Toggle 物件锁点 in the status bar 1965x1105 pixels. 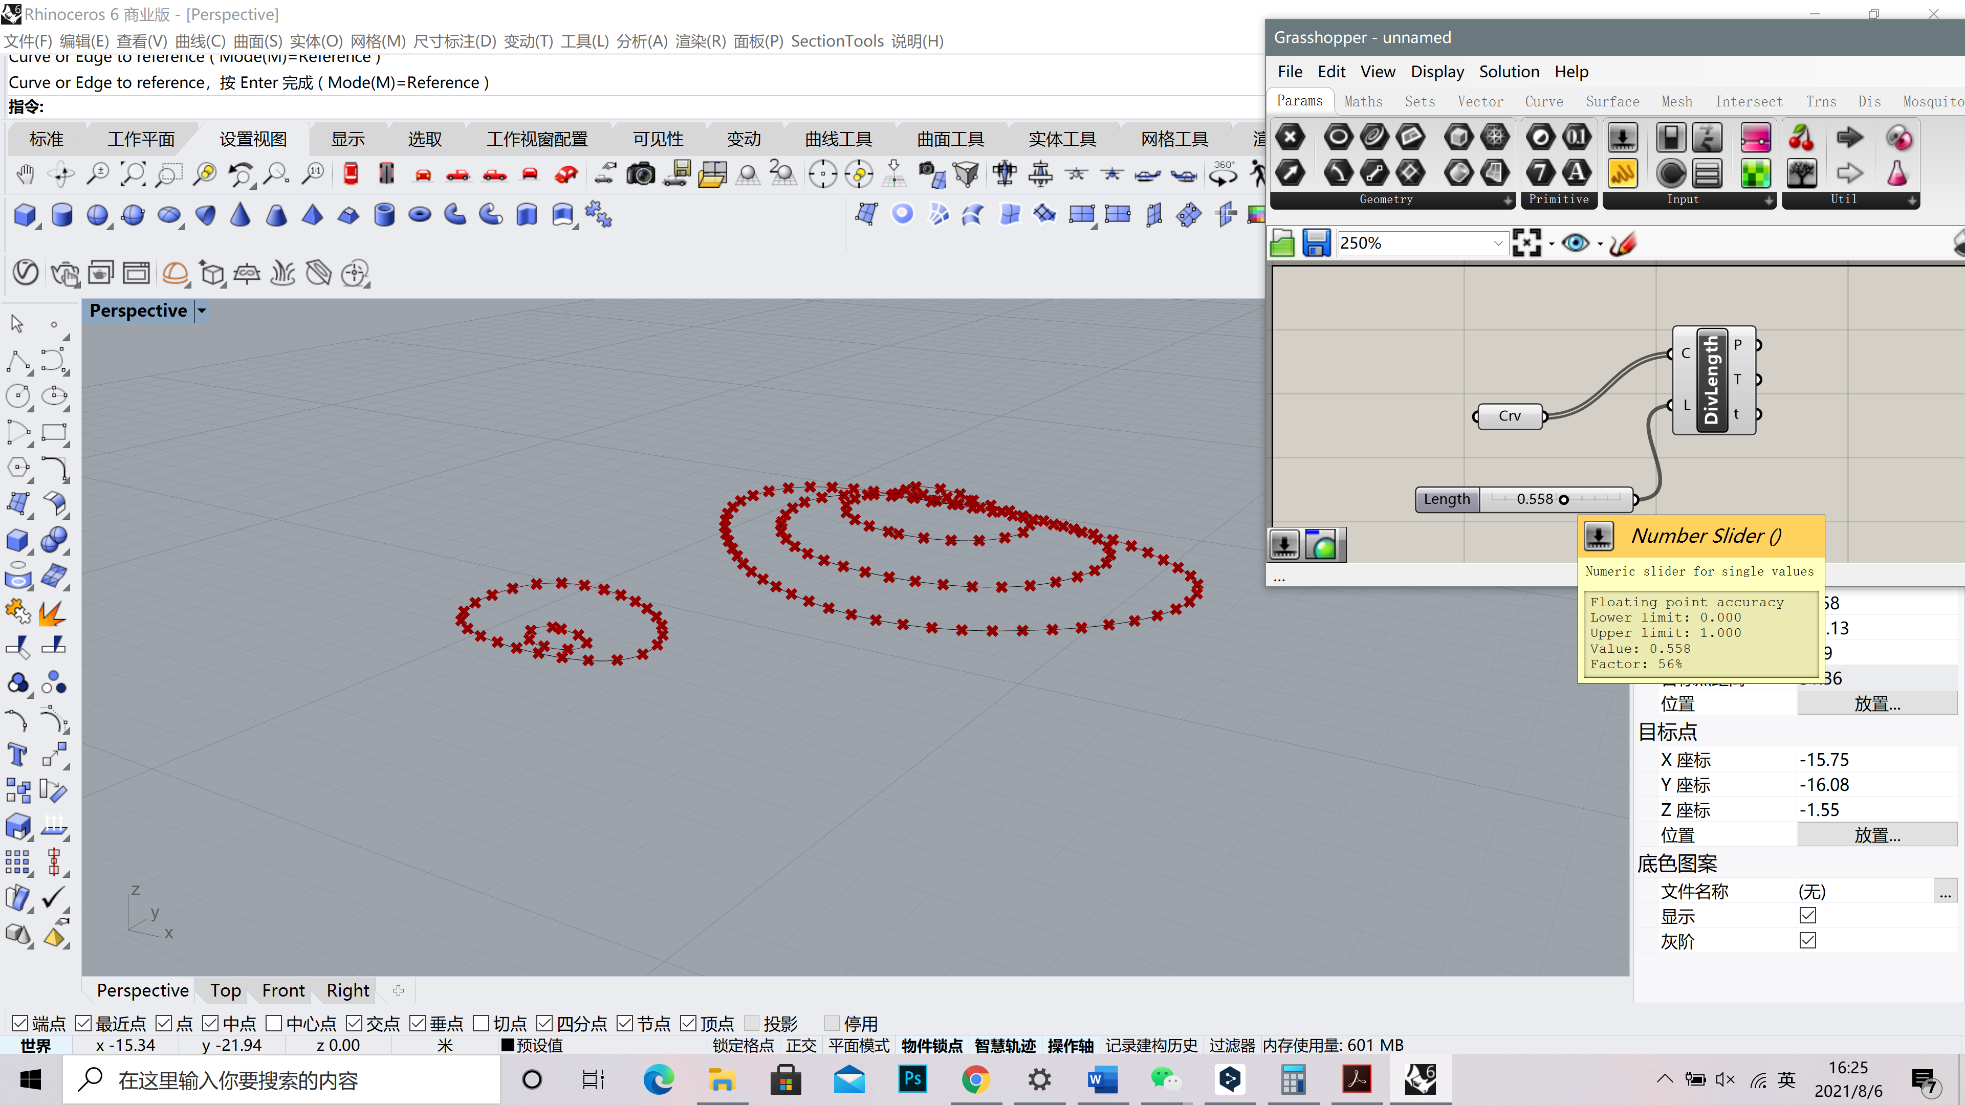[932, 1046]
